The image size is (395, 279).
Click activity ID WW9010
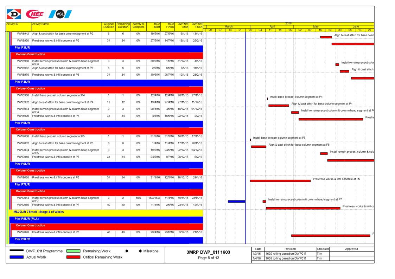tap(23, 157)
